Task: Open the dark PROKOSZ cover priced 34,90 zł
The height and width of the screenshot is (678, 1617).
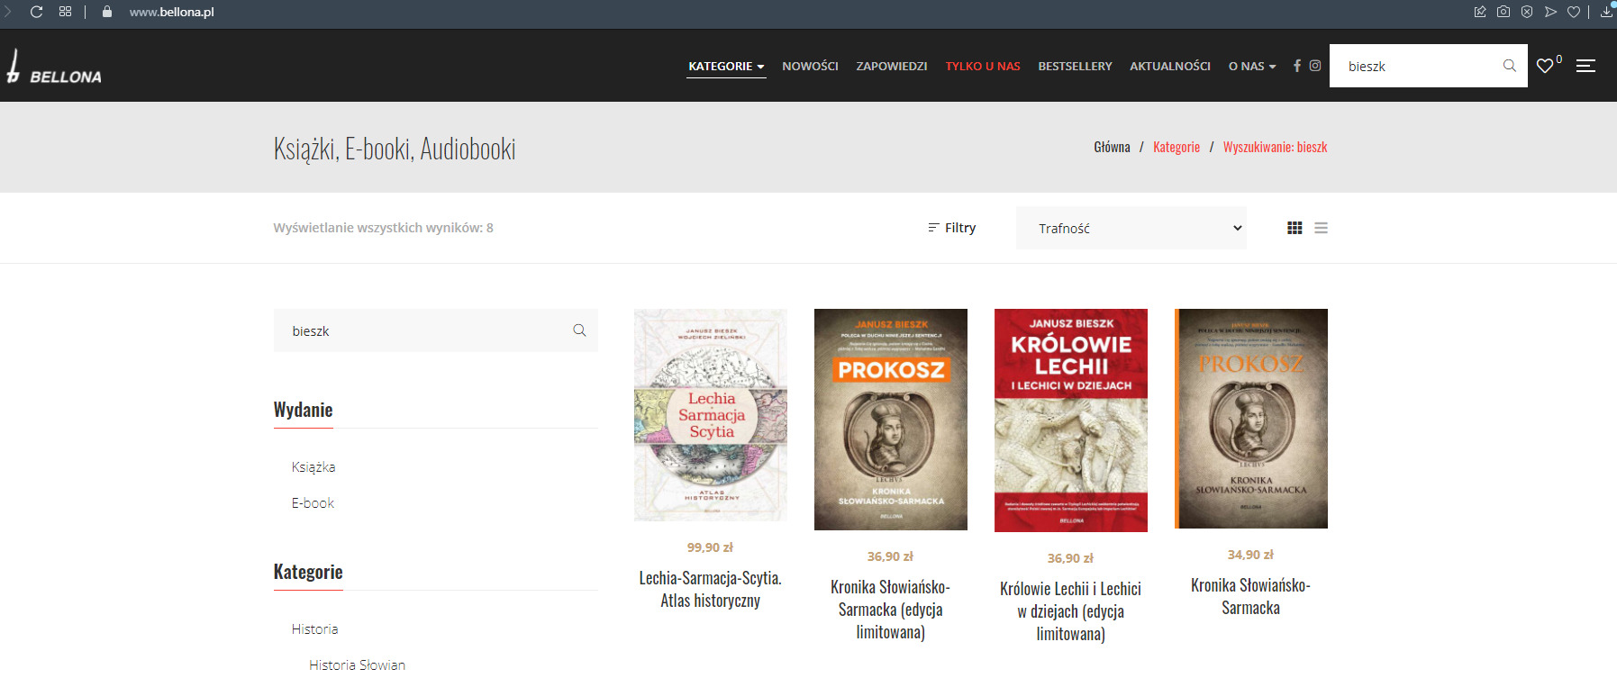Action: click(x=1251, y=419)
